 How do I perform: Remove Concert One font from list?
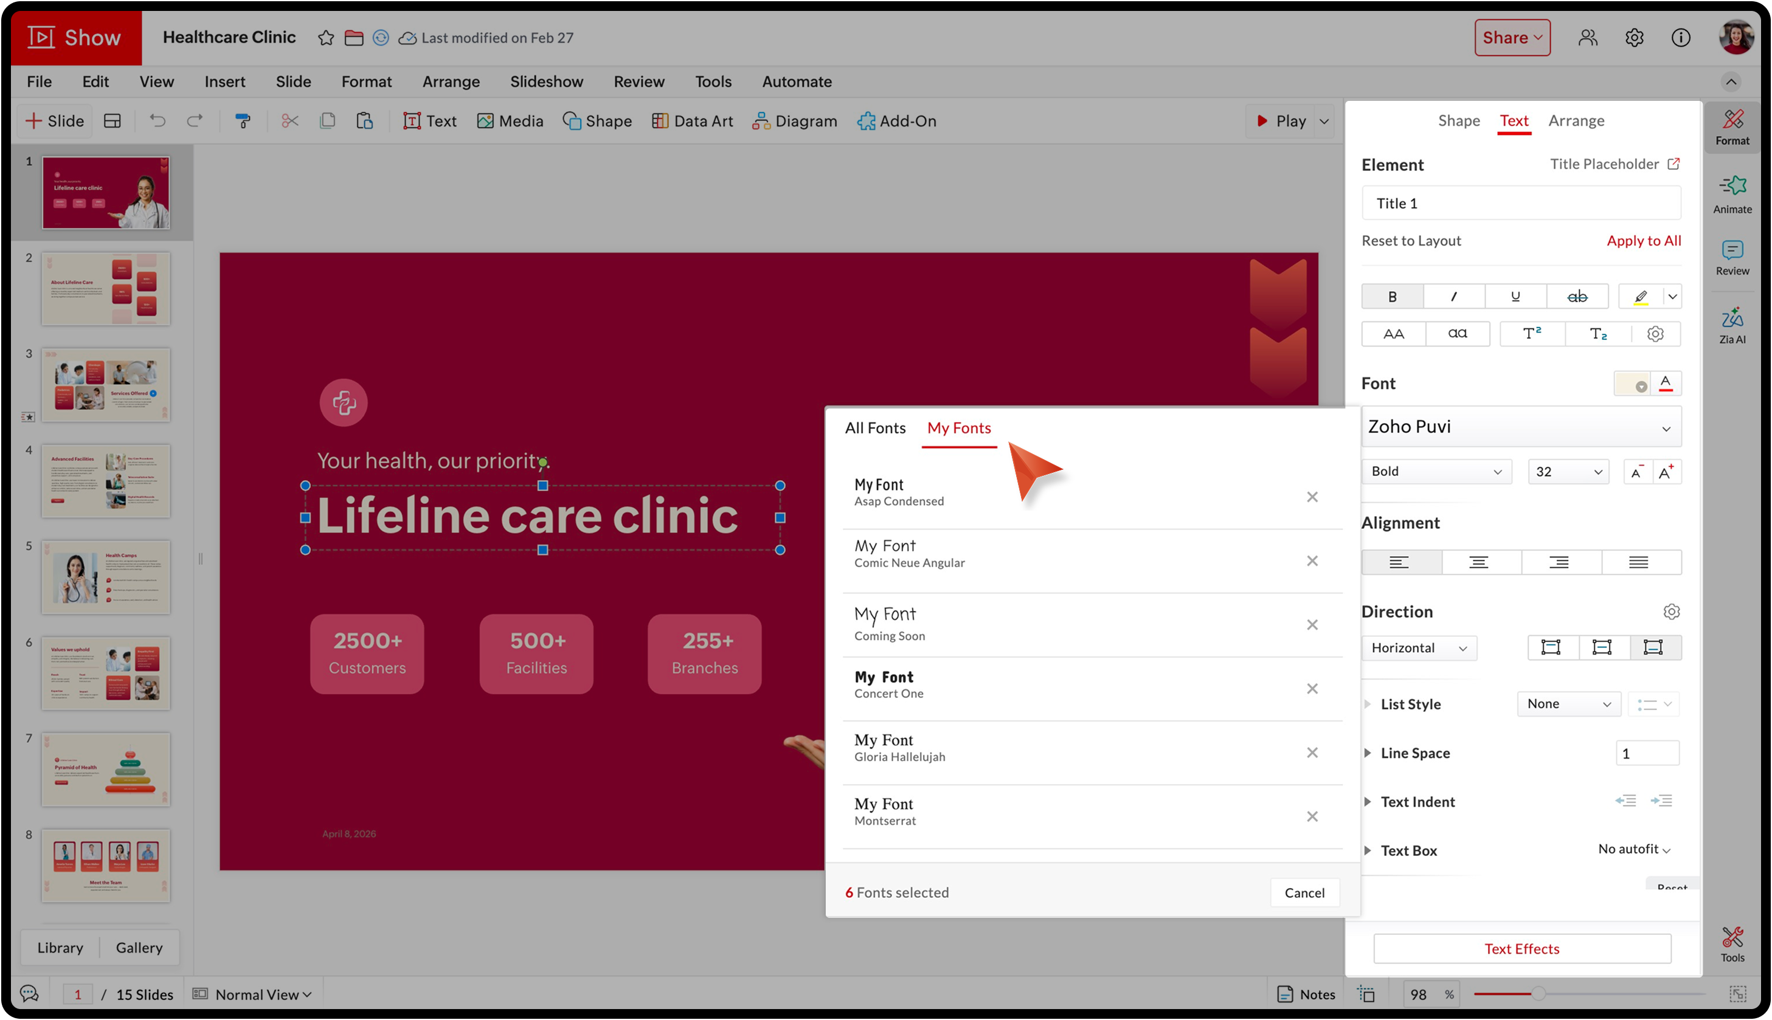point(1312,689)
